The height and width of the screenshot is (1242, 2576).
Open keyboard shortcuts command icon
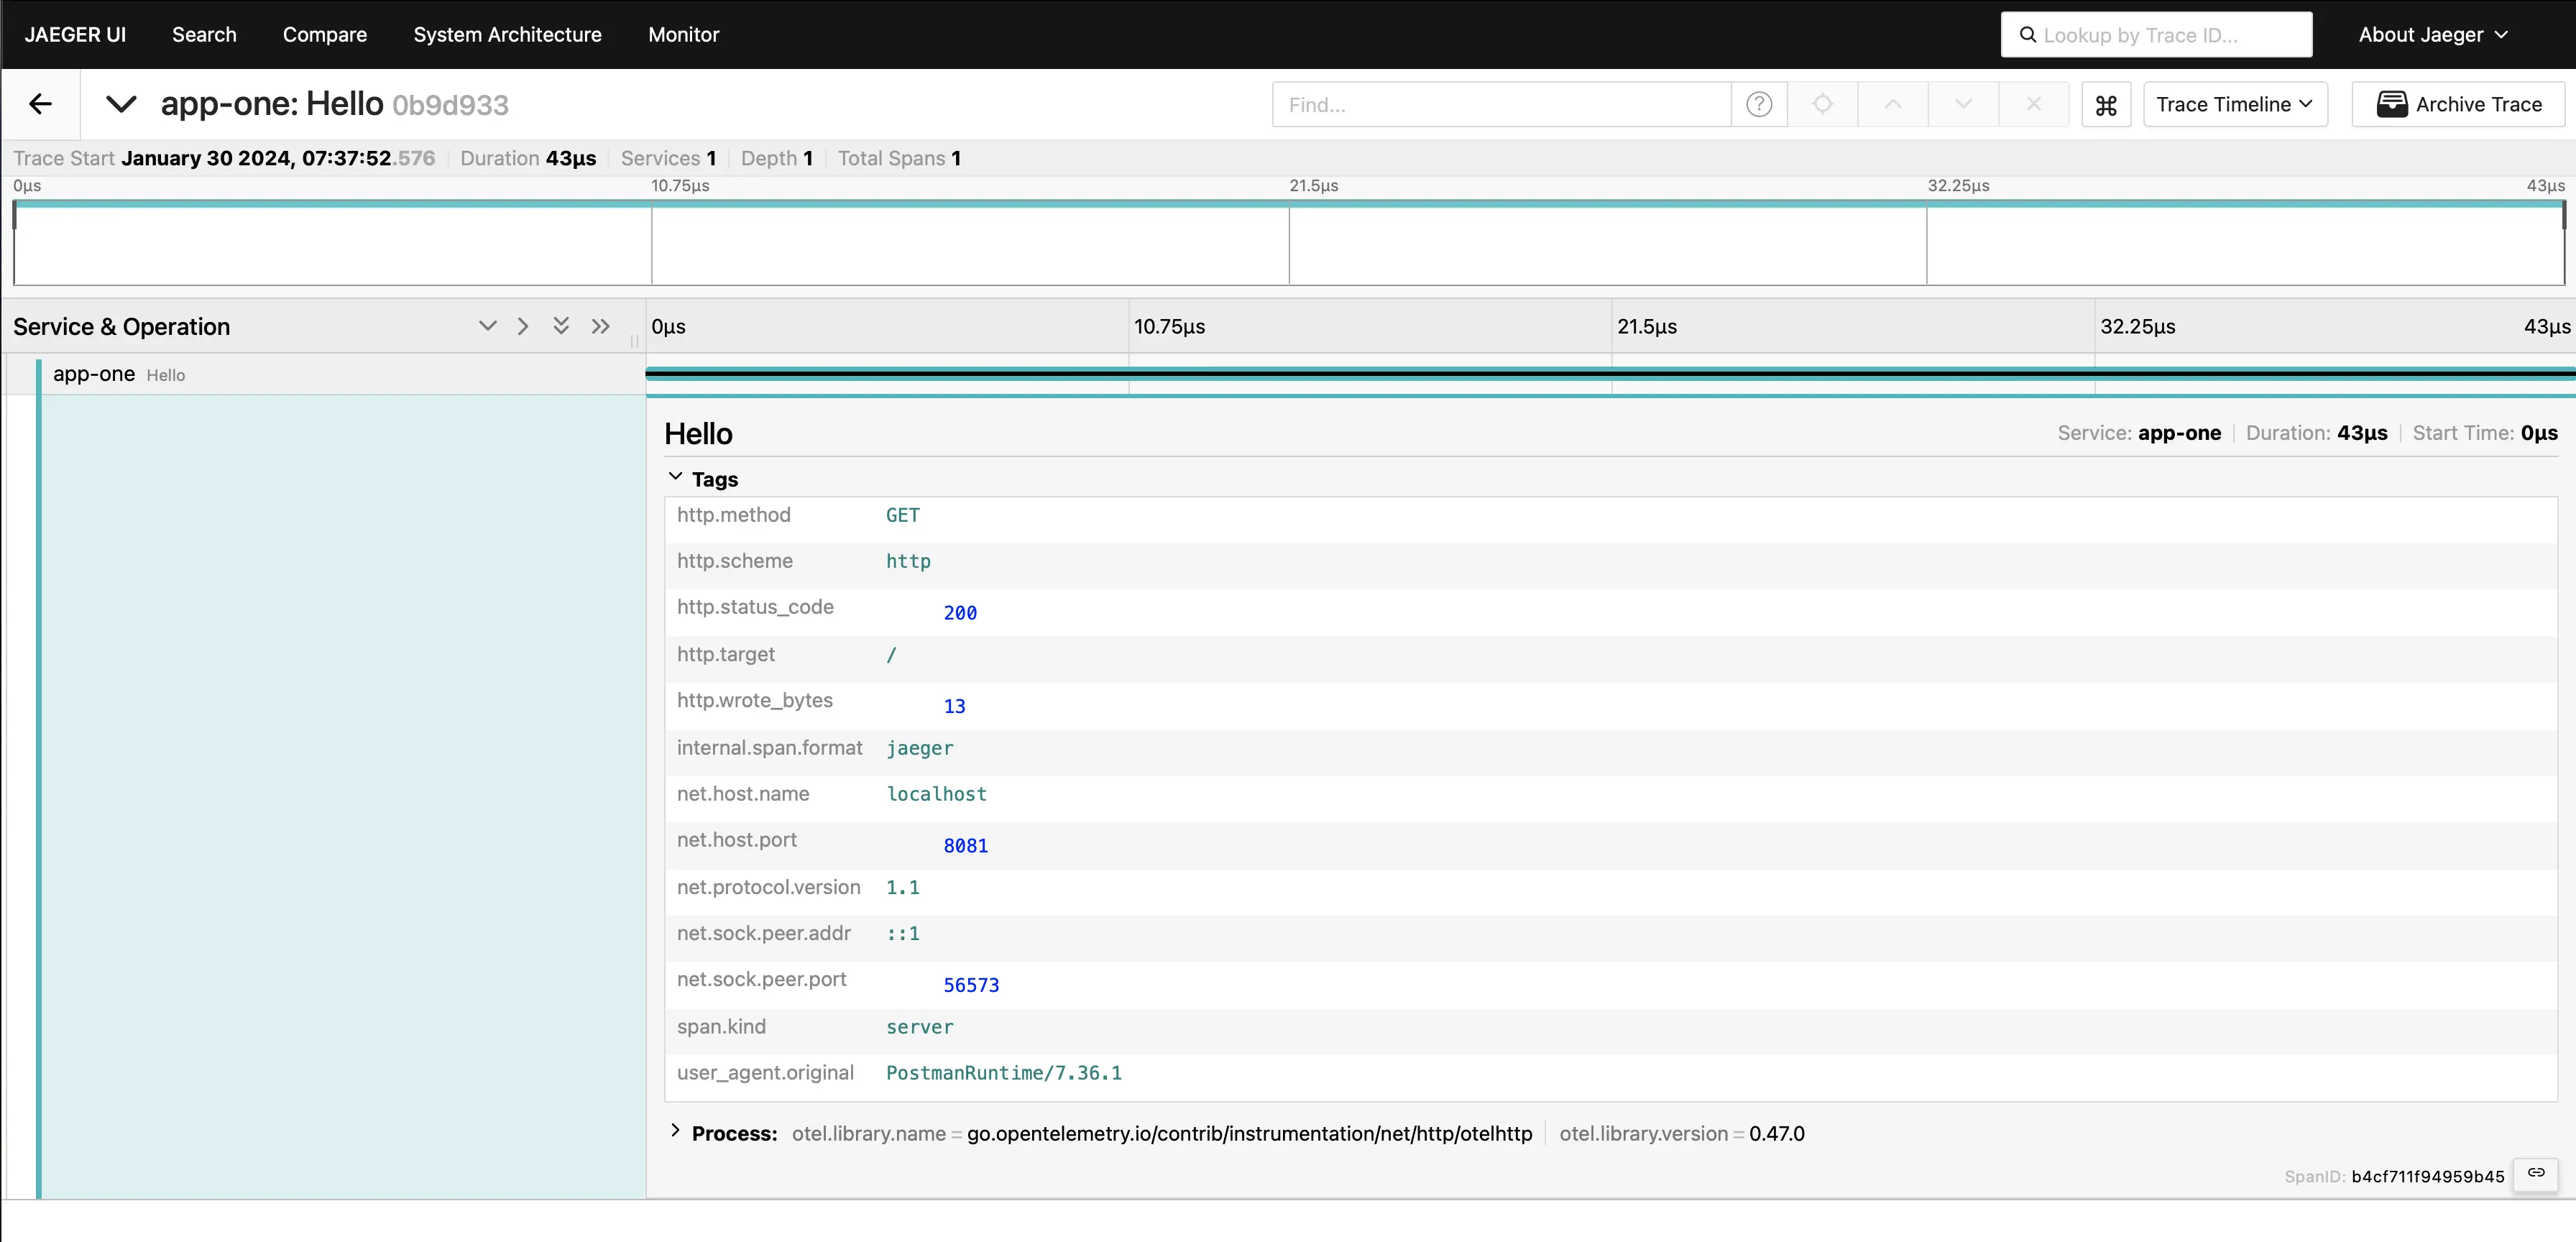pos(2106,104)
